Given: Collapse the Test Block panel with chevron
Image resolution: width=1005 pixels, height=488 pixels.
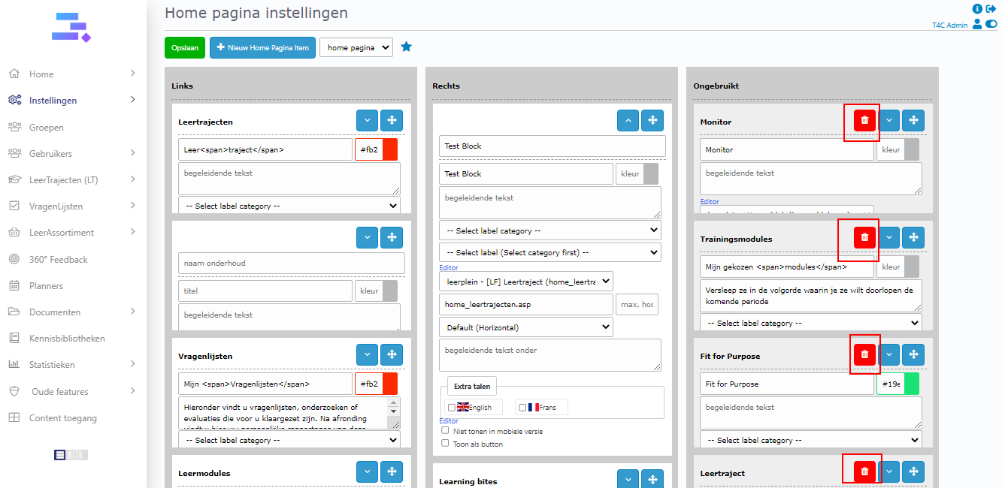Looking at the screenshot, I should (x=628, y=121).
